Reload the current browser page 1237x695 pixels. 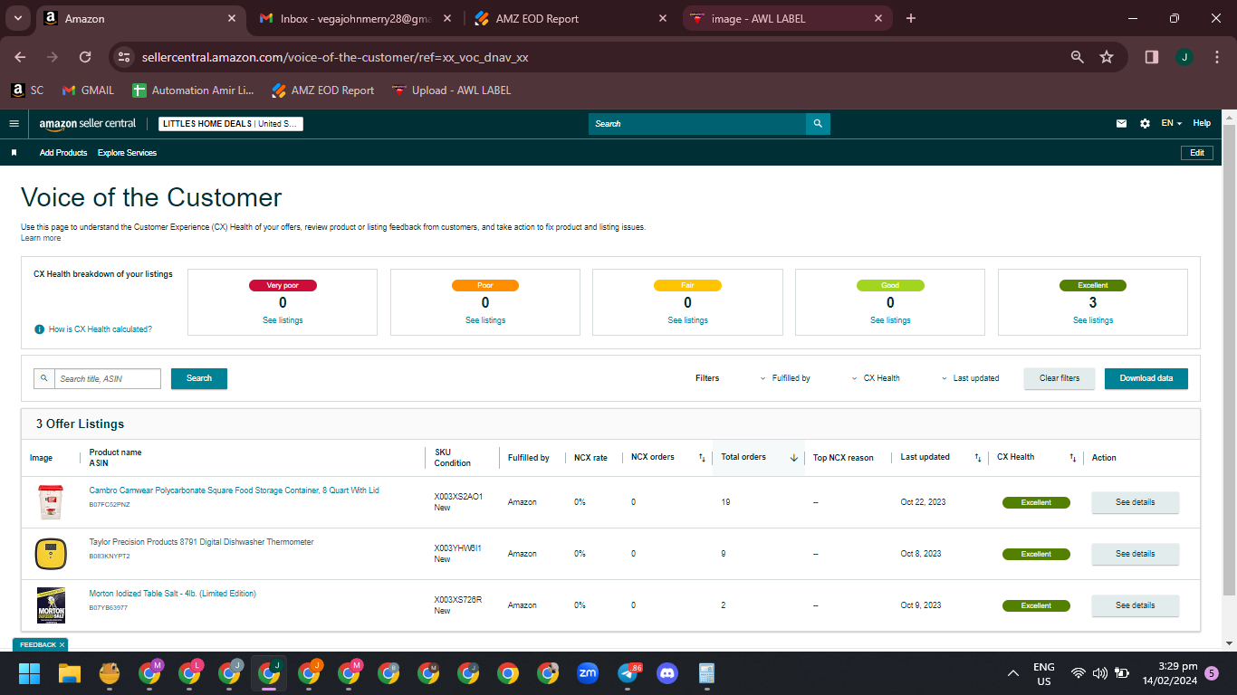[x=85, y=57]
